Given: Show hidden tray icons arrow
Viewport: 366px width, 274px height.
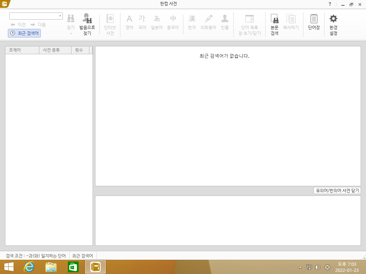Looking at the screenshot, I should [x=300, y=267].
